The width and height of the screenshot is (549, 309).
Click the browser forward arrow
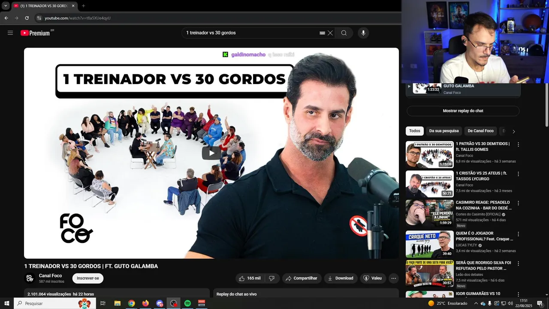(16, 18)
